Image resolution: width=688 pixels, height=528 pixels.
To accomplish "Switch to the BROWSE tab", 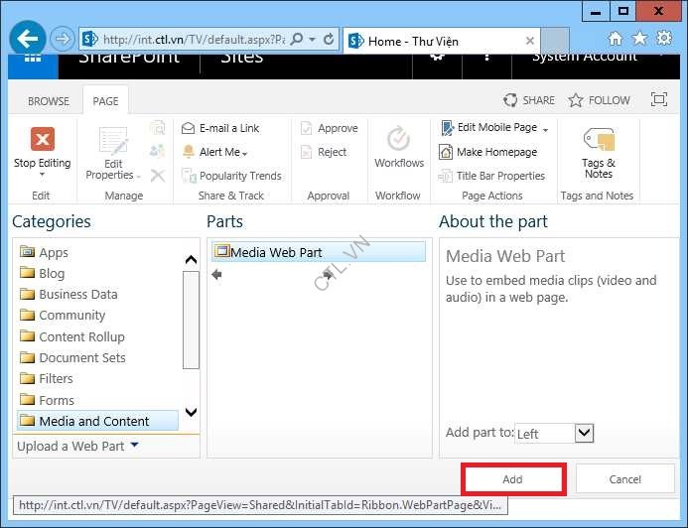I will tap(49, 101).
